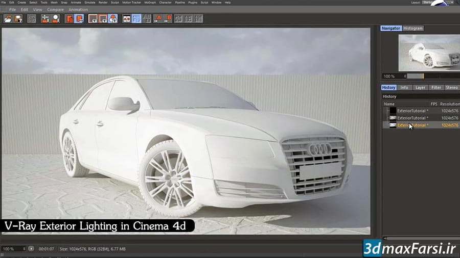Open the Picture Viewer Edit menu
This screenshot has height=258, width=460.
[25, 10]
